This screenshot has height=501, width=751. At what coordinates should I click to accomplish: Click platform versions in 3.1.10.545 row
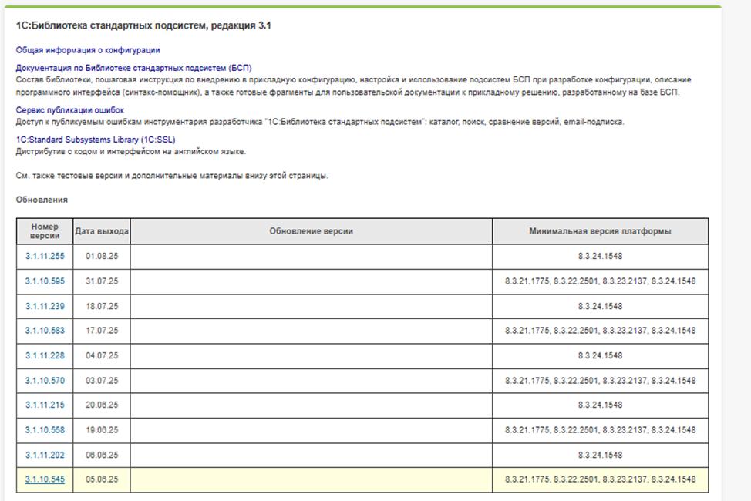[x=600, y=479]
